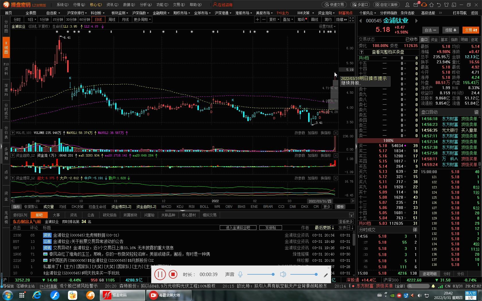Pause the screen recording
This screenshot has width=482, height=301.
click(x=160, y=274)
